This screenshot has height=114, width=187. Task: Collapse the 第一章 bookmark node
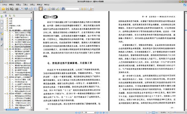click(5, 30)
